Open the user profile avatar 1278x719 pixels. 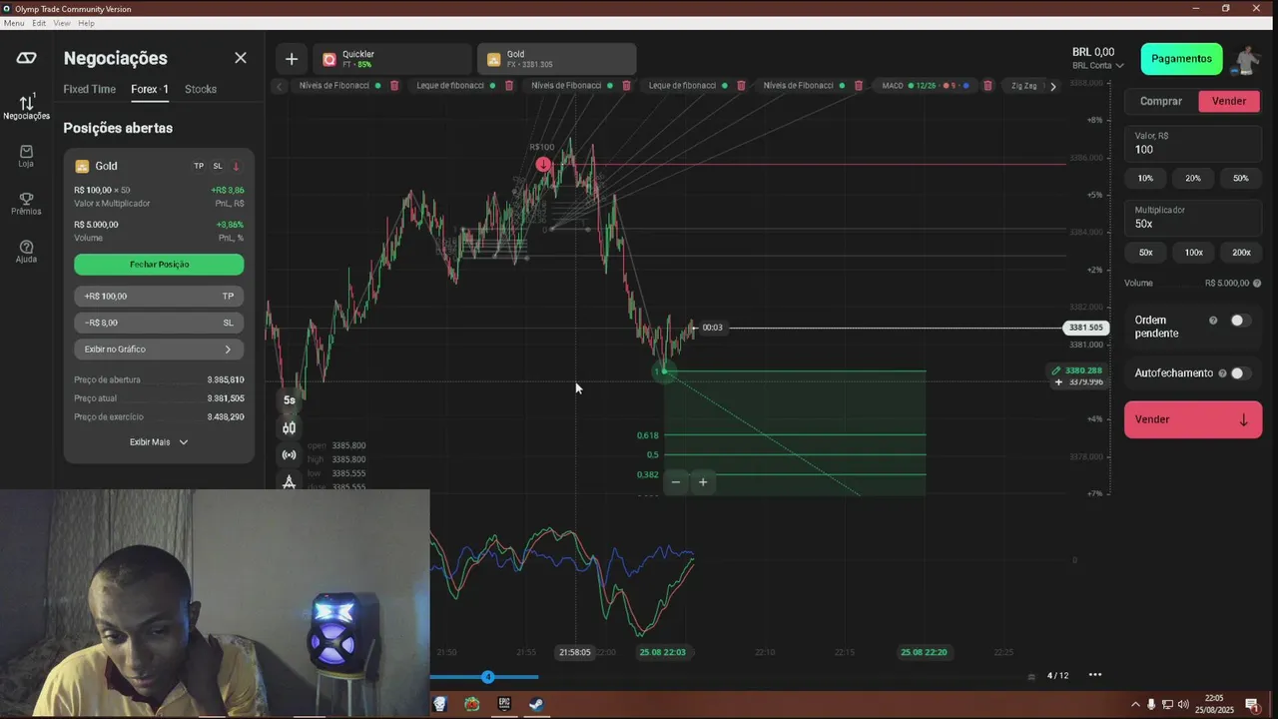pos(1247,60)
